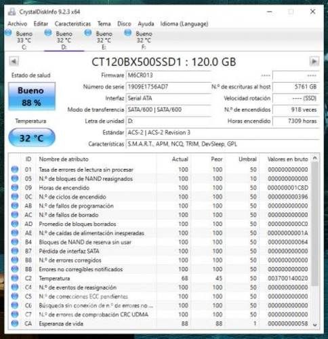This screenshot has height=339, width=328.
Task: Open the Idioma (Language) menu
Action: tap(184, 24)
